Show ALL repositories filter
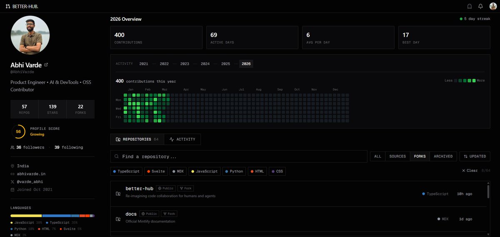Screen dimensions: 500x237 pyautogui.click(x=377, y=156)
